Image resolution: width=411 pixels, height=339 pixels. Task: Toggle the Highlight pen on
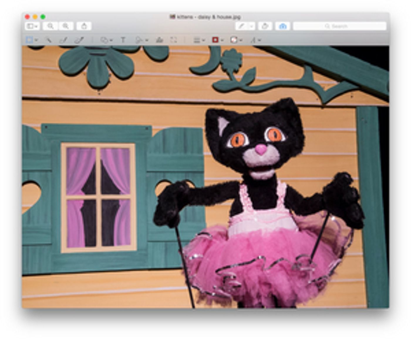pyautogui.click(x=242, y=26)
